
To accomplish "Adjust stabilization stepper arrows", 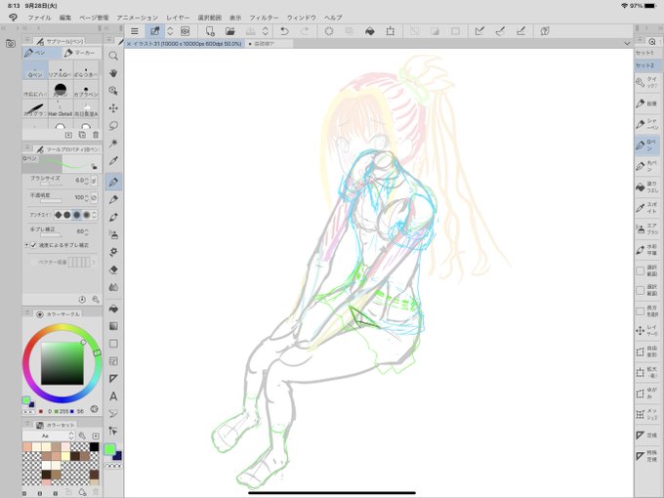I will tap(86, 232).
